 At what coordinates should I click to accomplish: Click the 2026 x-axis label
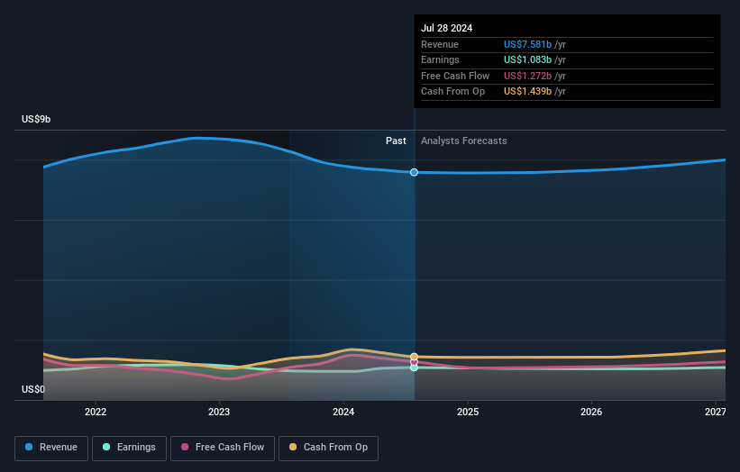pyautogui.click(x=591, y=413)
